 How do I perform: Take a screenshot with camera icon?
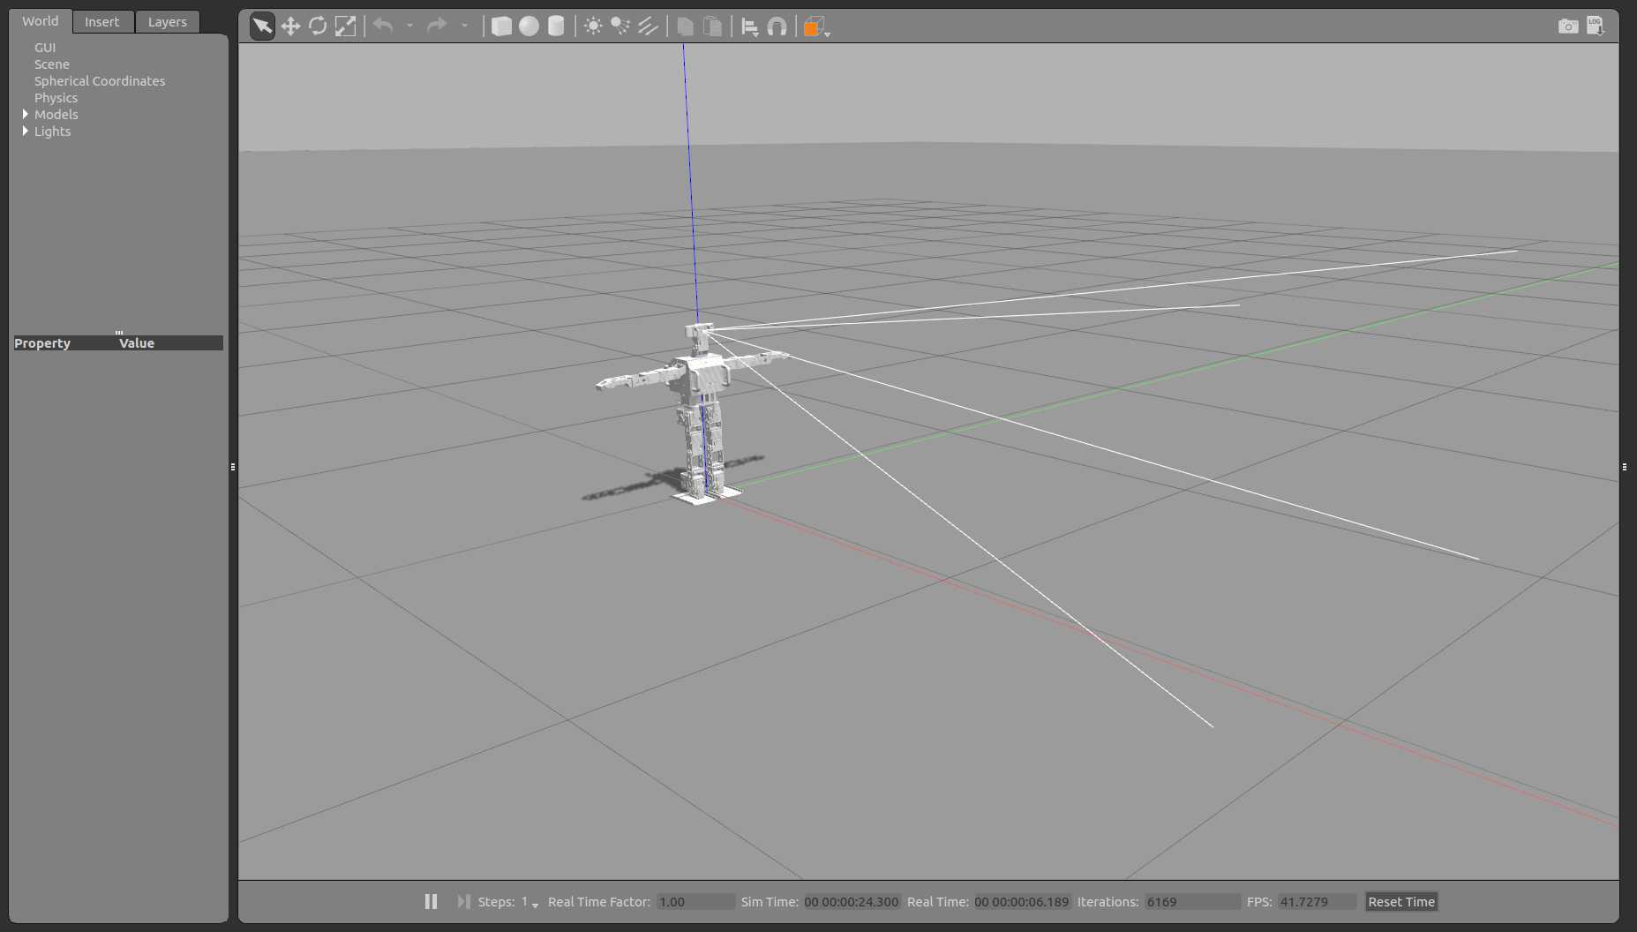pos(1568,26)
